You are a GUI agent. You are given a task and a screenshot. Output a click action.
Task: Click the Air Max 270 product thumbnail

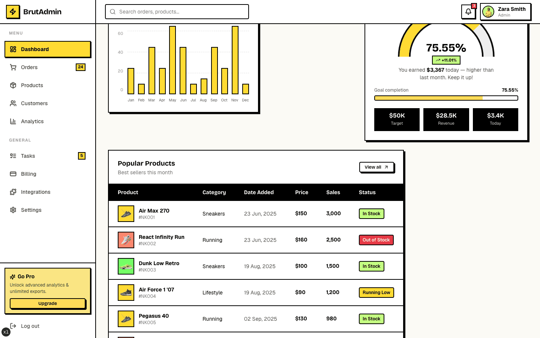[126, 214]
